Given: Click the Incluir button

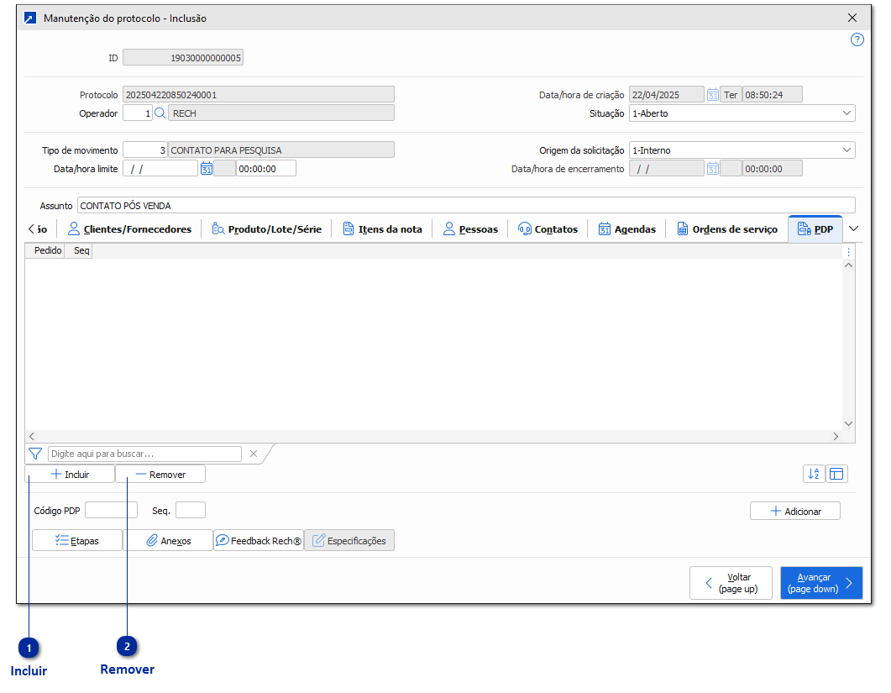Looking at the screenshot, I should (70, 474).
